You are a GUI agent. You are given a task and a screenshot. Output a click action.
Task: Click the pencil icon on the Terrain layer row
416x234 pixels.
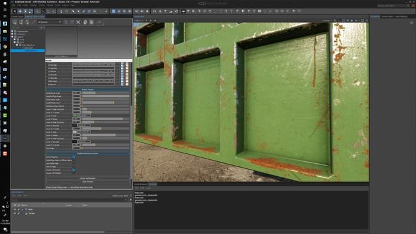point(19,213)
